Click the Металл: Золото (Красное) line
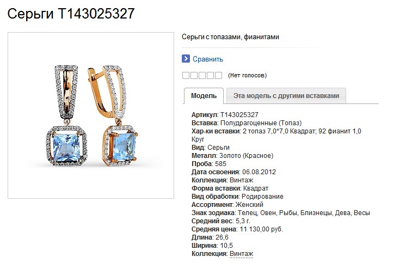 click(232, 156)
